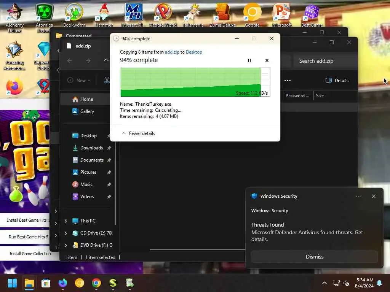This screenshot has height=292, width=390.
Task: Open Microsoft Store from taskbar
Action: [x=46, y=283]
